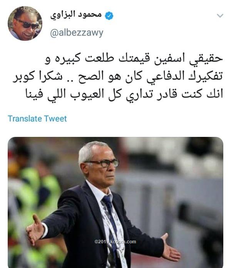This screenshot has width=231, height=268.
Task: Open the attached photo of the coach
Action: pyautogui.click(x=115, y=202)
